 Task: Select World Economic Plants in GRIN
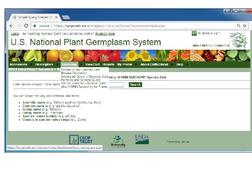tap(83, 83)
